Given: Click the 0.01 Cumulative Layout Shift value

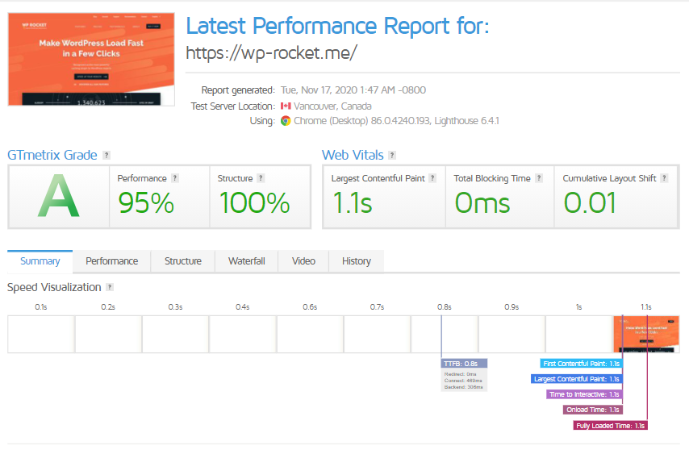Looking at the screenshot, I should tap(590, 203).
